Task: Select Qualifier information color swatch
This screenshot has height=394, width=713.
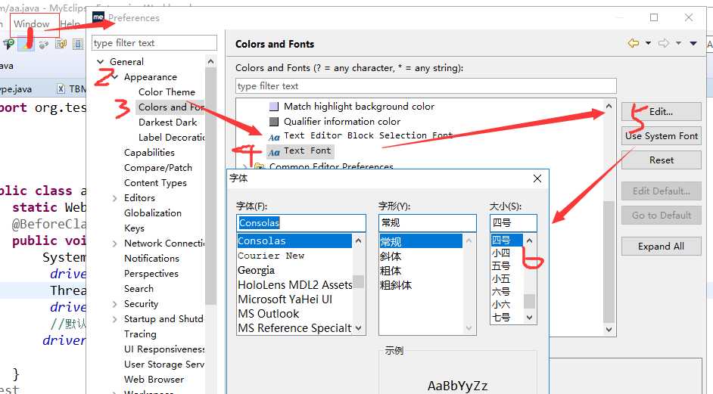Action: coord(274,122)
